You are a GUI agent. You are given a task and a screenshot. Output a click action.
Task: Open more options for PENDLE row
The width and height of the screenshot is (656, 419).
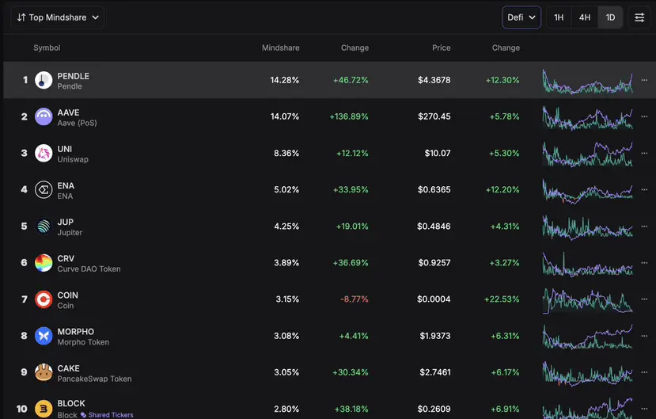click(644, 80)
